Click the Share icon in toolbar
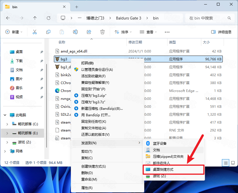 coord(89,32)
